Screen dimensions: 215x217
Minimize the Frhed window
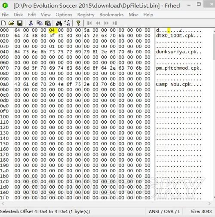189,5
